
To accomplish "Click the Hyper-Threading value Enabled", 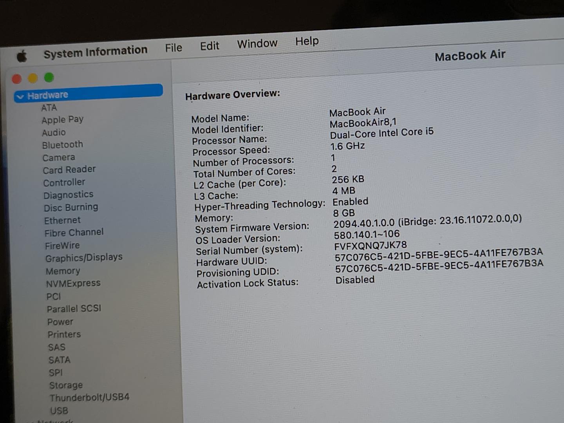I will tap(351, 202).
